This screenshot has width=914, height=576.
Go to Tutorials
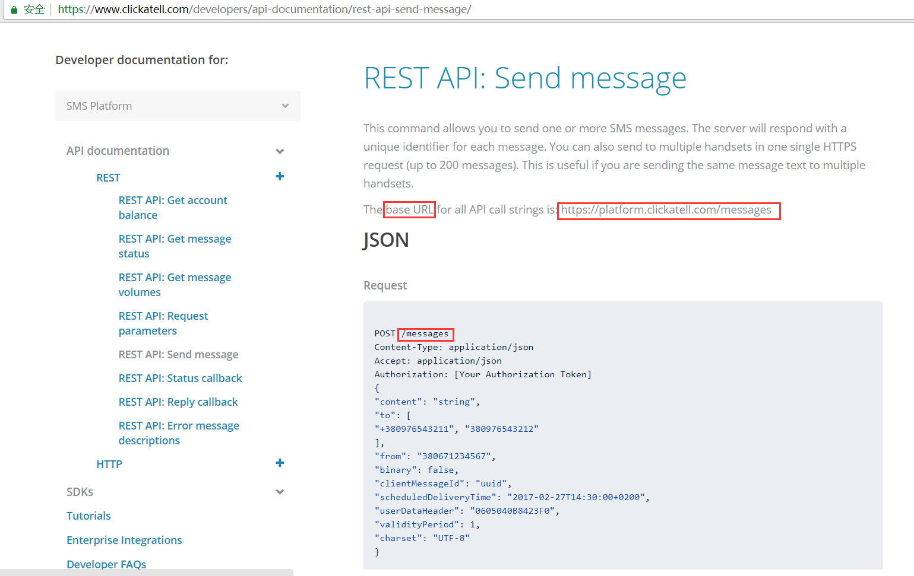[x=88, y=515]
